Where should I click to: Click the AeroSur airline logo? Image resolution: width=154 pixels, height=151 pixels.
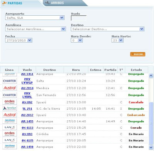(10, 108)
